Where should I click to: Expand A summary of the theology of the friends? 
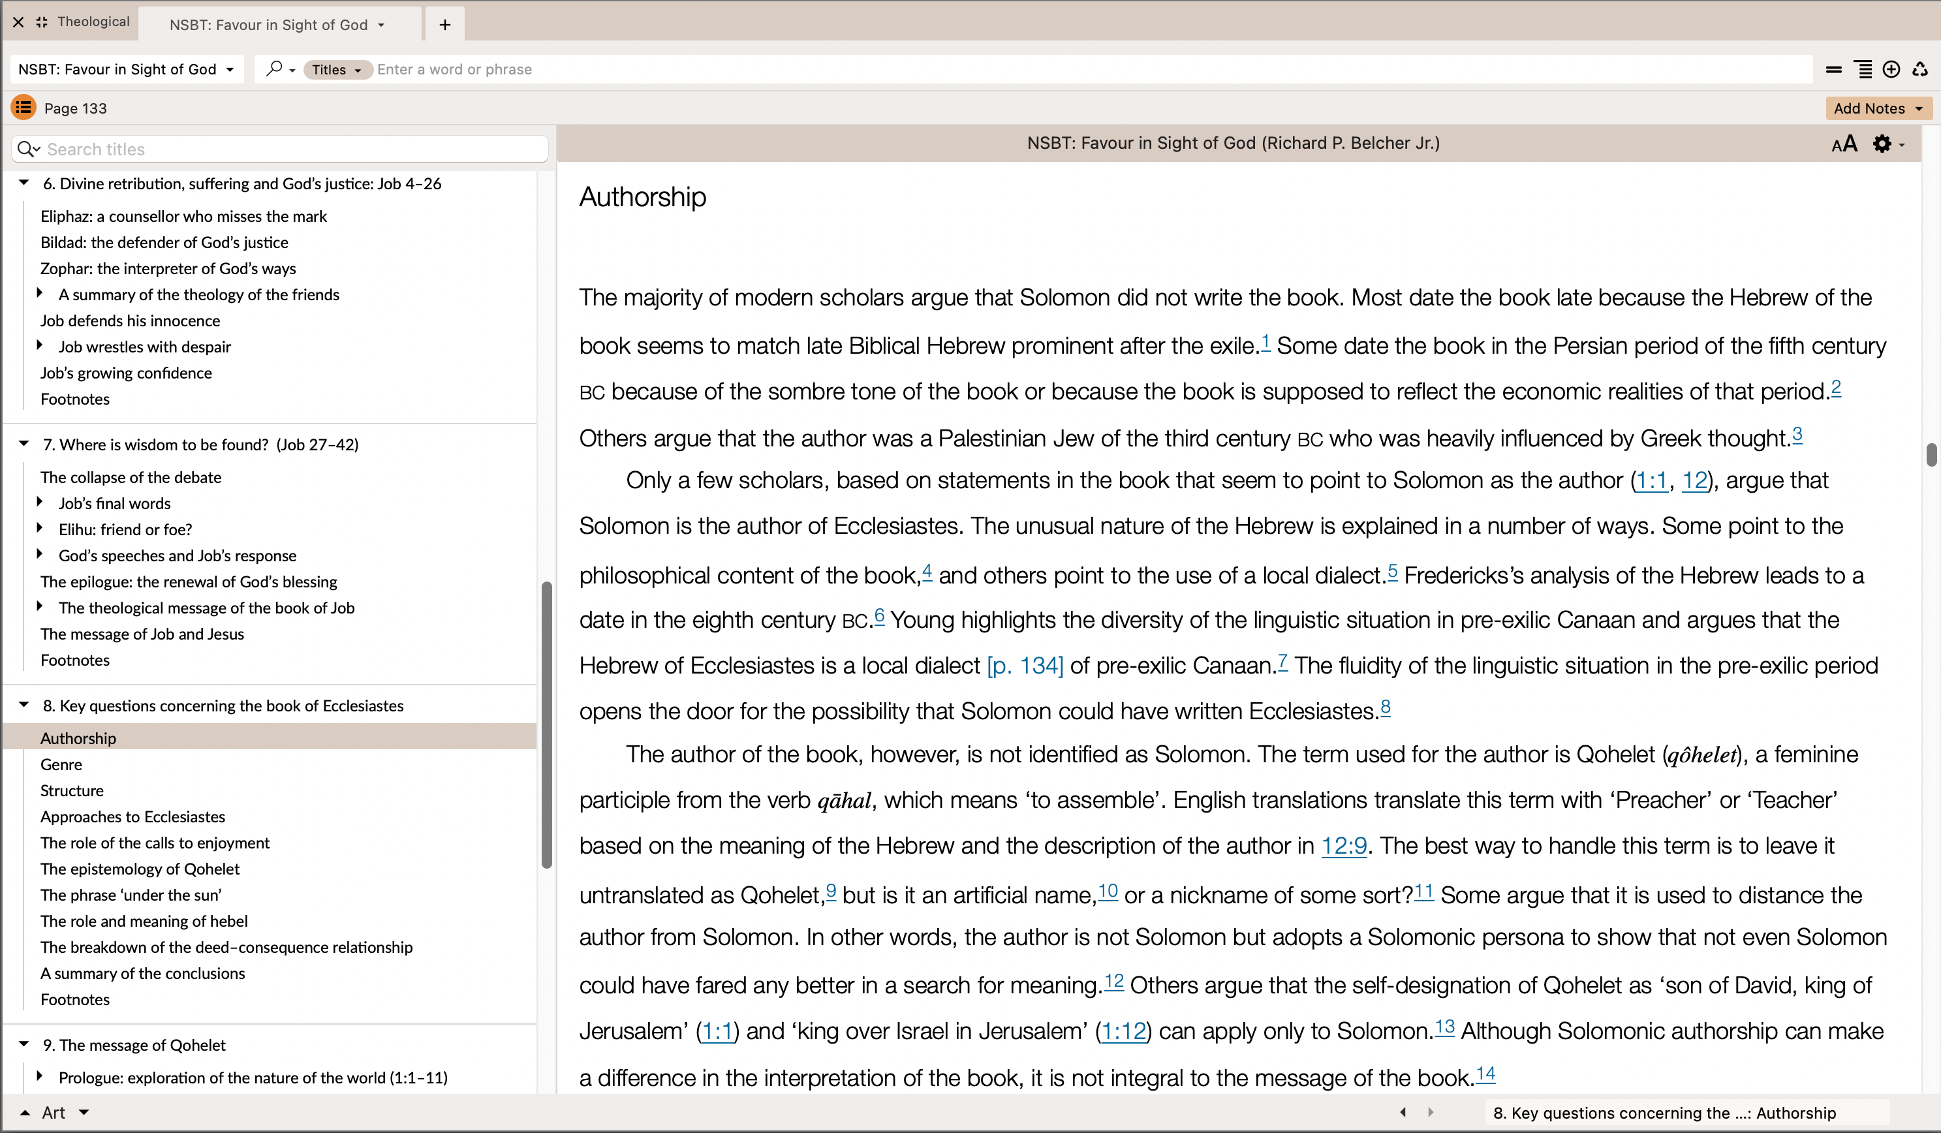(39, 294)
